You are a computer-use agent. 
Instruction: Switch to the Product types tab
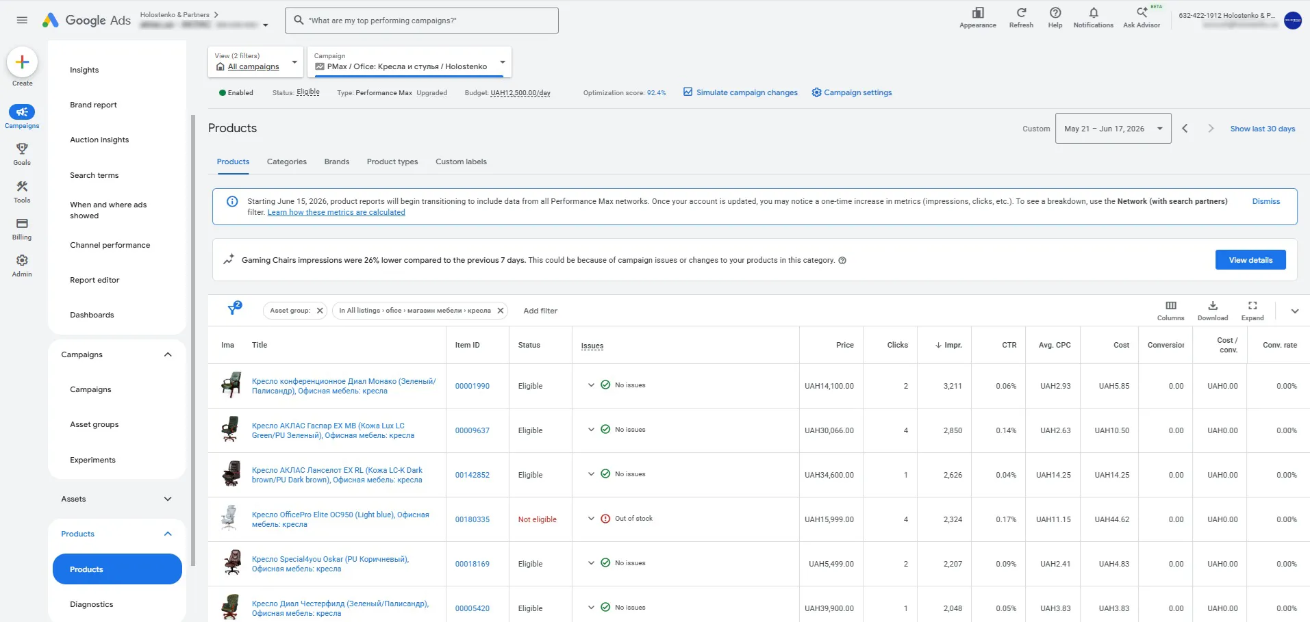pos(392,162)
